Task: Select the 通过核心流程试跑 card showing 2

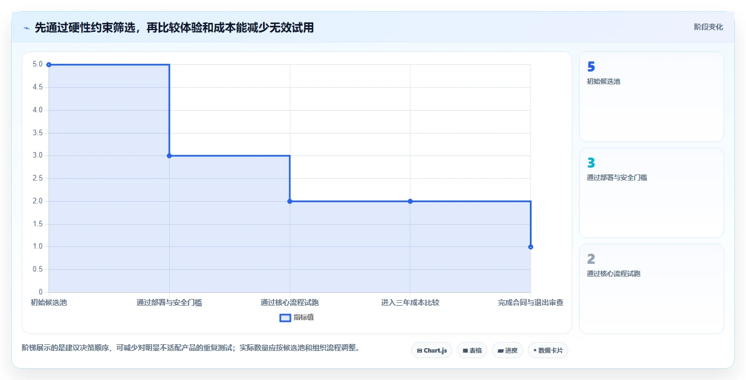Action: 652,289
